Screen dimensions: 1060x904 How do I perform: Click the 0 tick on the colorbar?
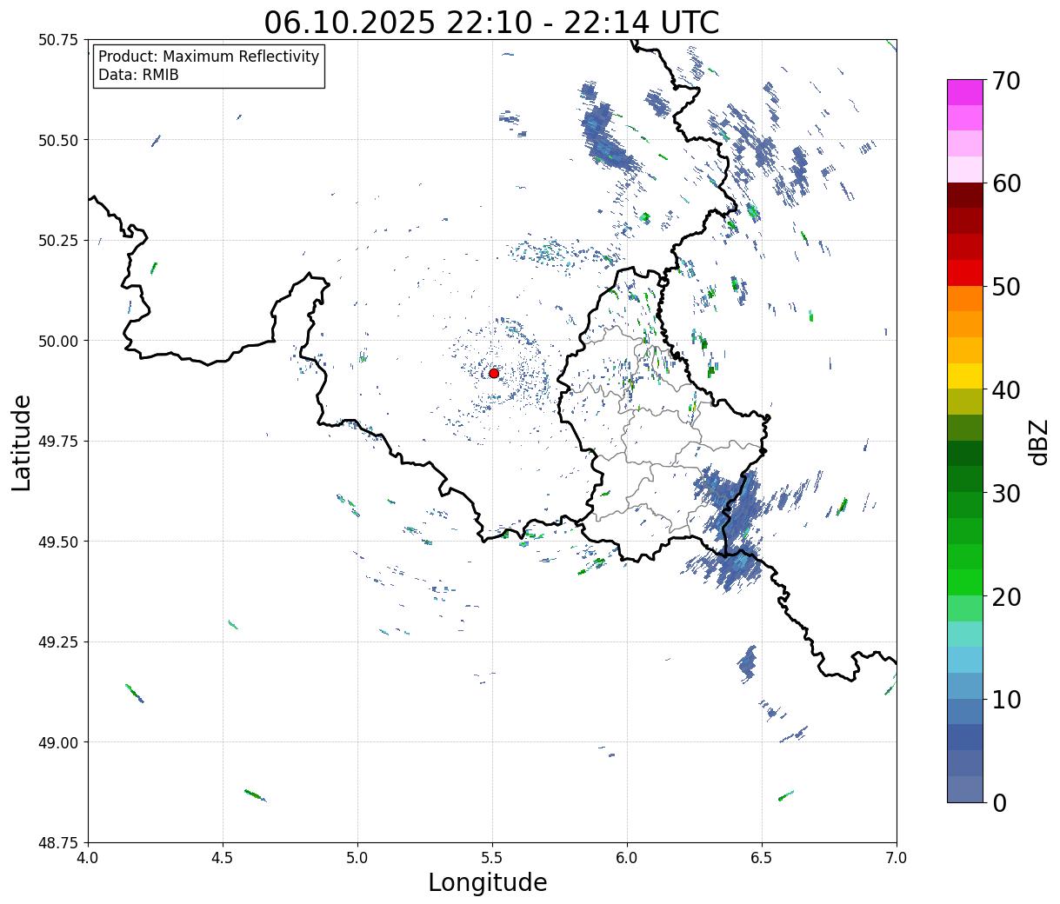point(998,802)
